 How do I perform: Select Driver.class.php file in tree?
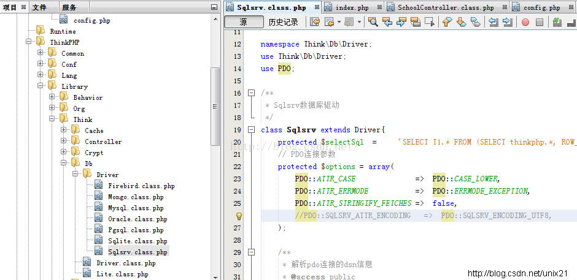[x=126, y=263]
